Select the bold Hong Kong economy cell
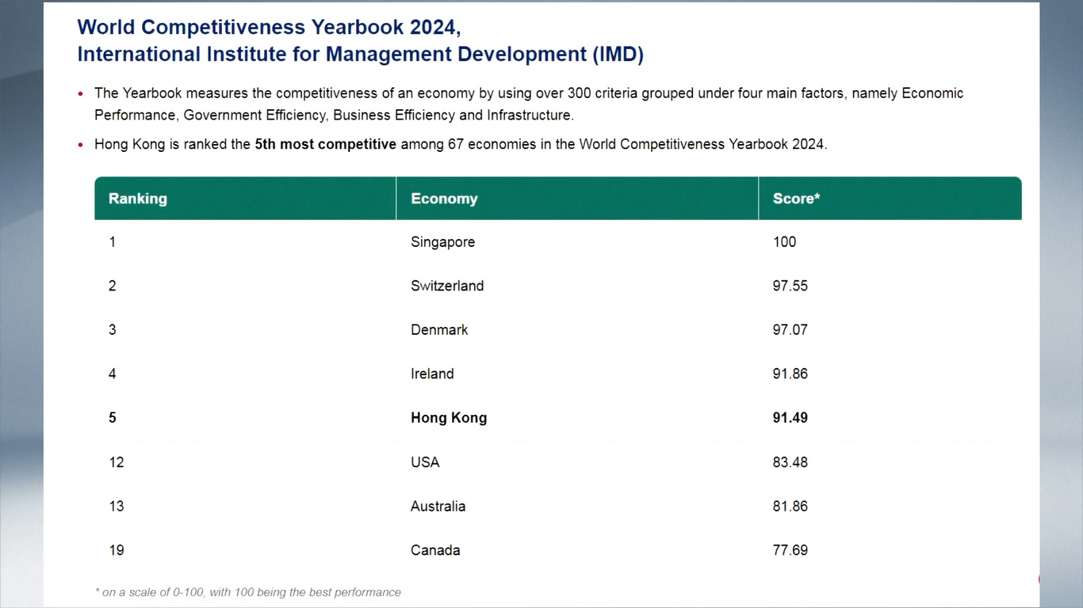 point(449,418)
